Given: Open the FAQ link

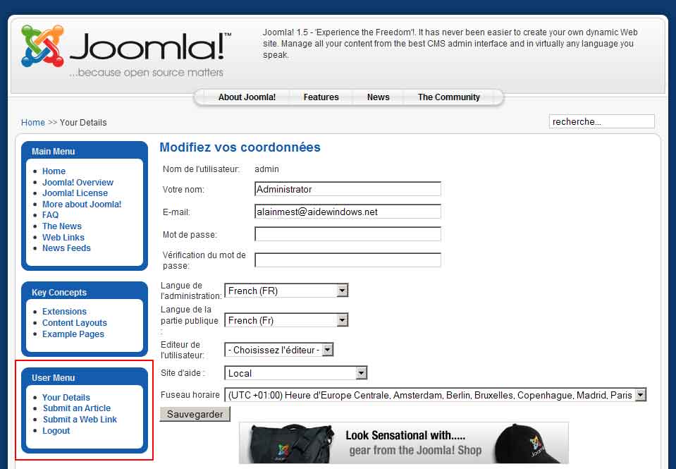Looking at the screenshot, I should click(51, 215).
